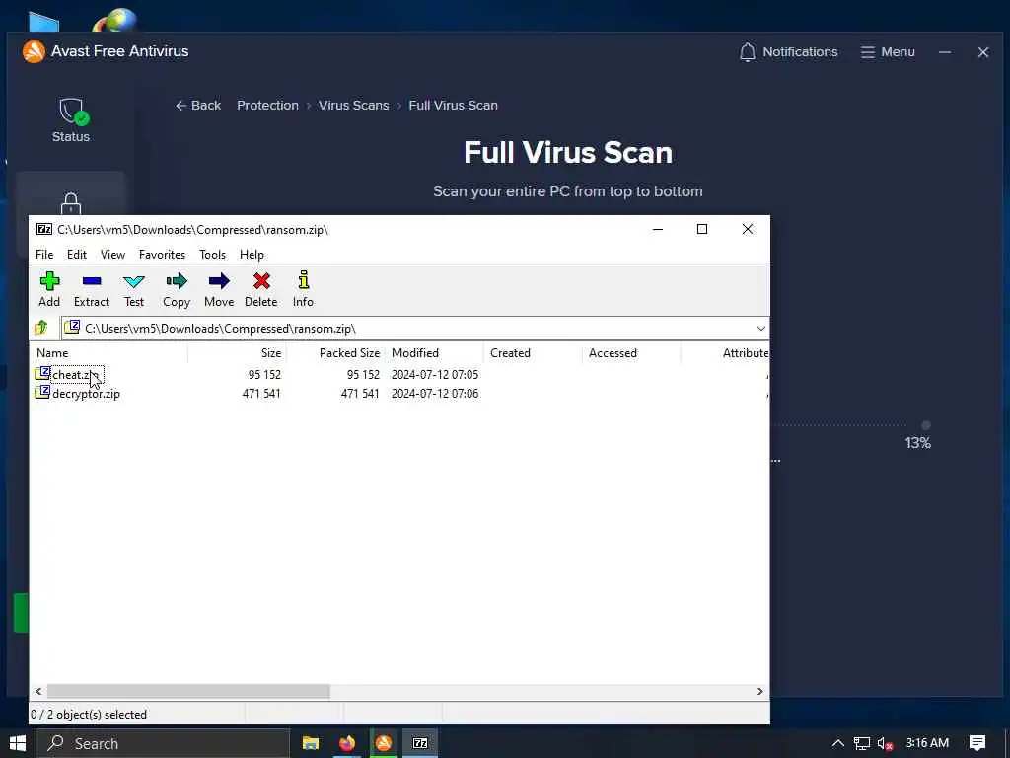Minimize the Avast window
Image resolution: width=1010 pixels, height=758 pixels.
(x=944, y=52)
